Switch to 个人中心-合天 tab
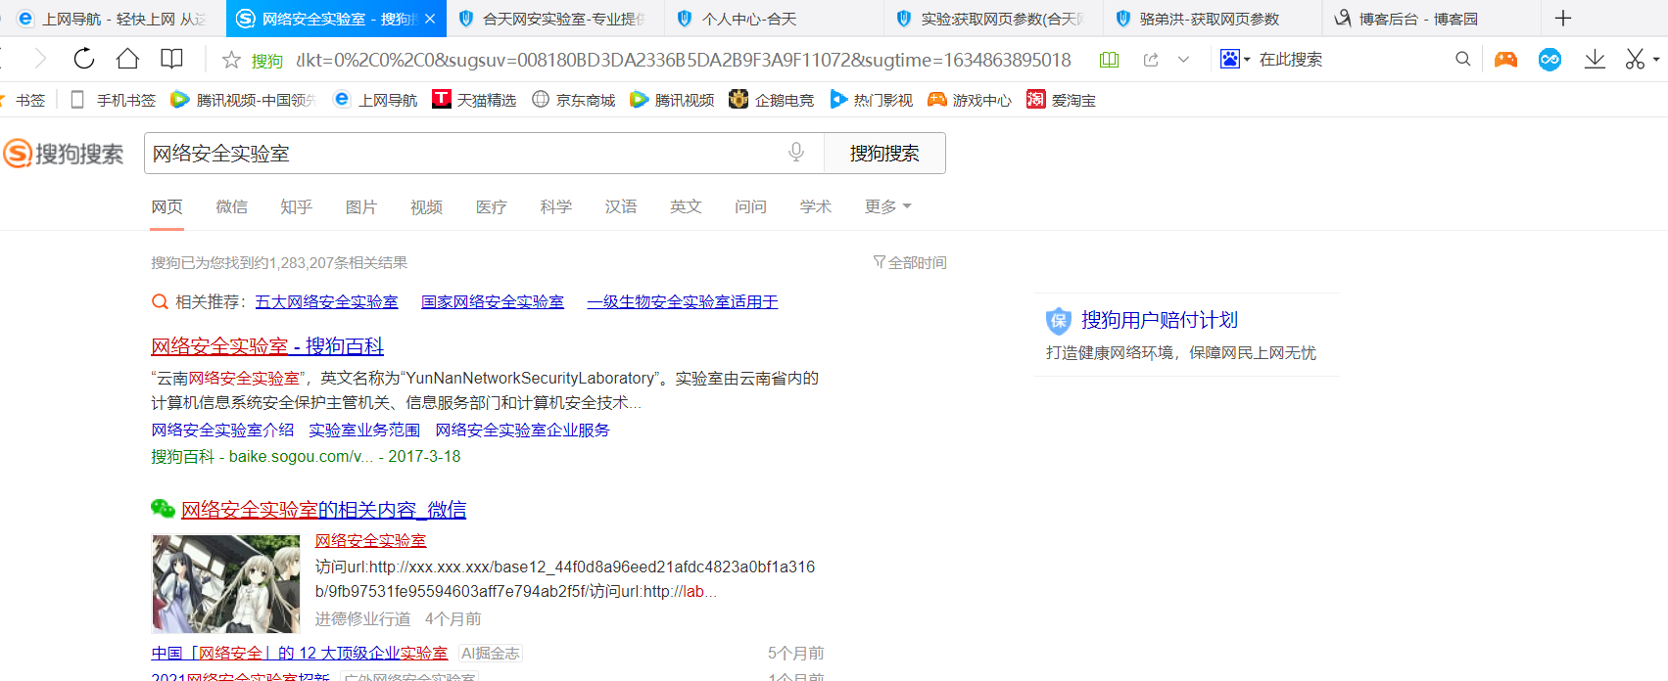The height and width of the screenshot is (681, 1668). (x=774, y=19)
